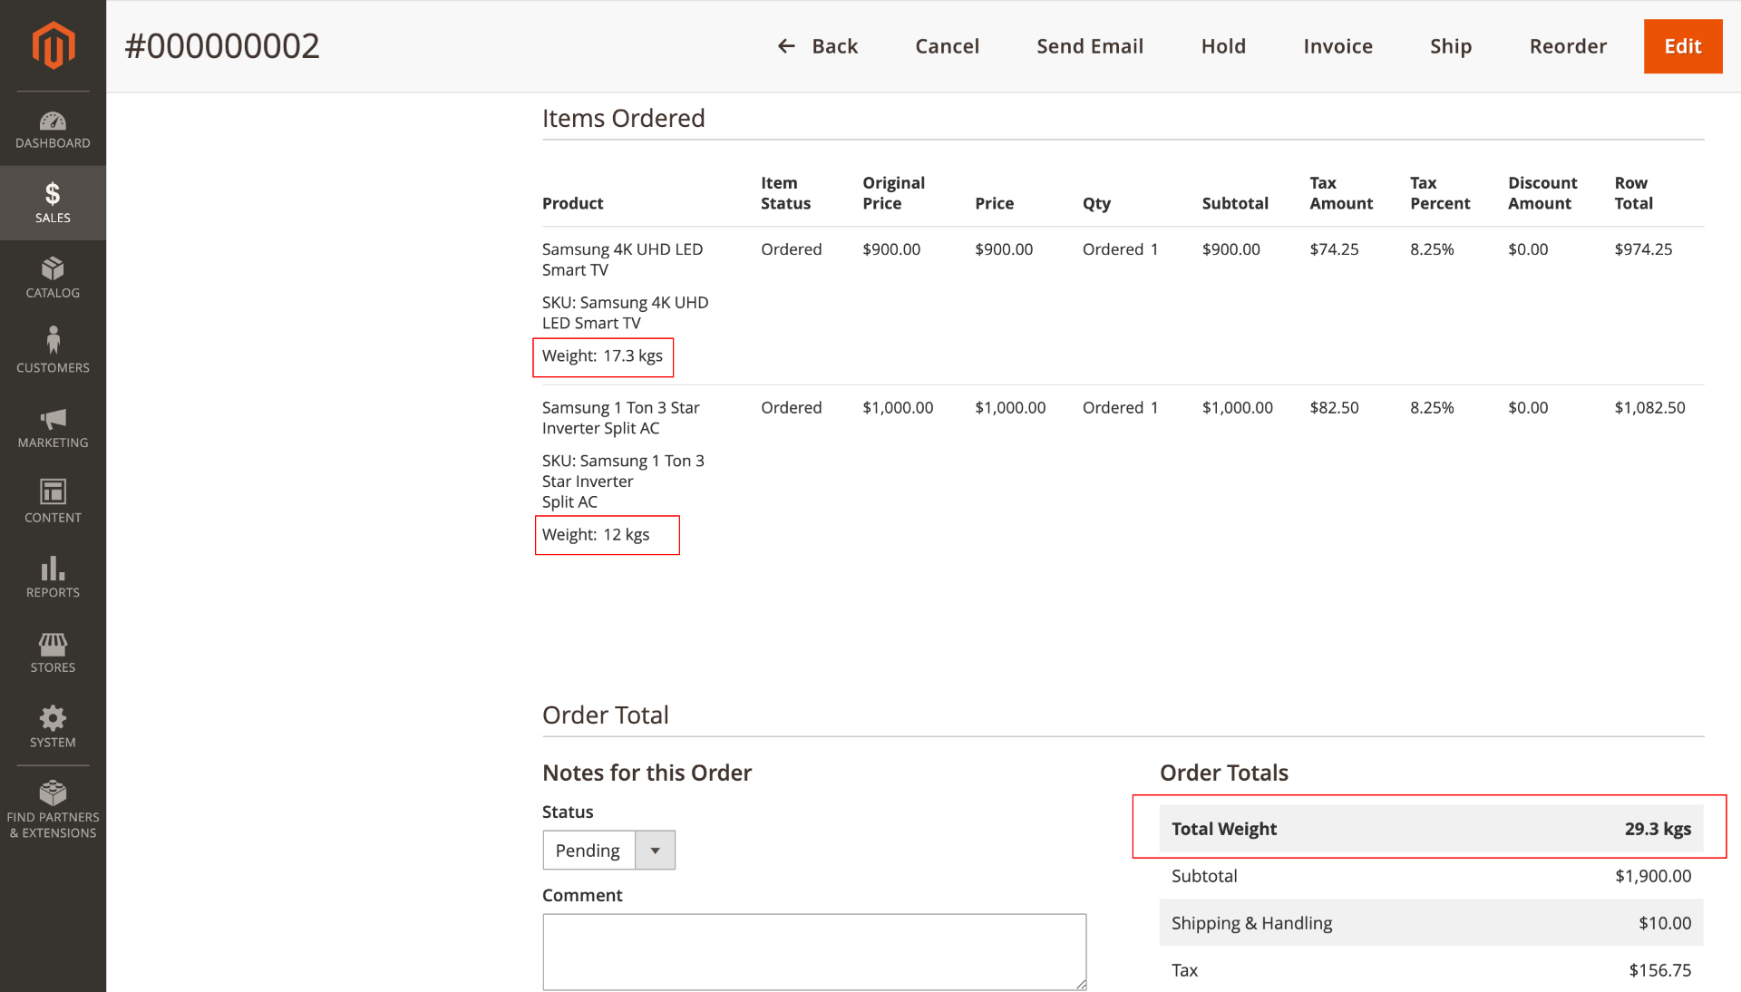Click Weight: 17.3 kgs text
The image size is (1741, 992).
click(602, 356)
